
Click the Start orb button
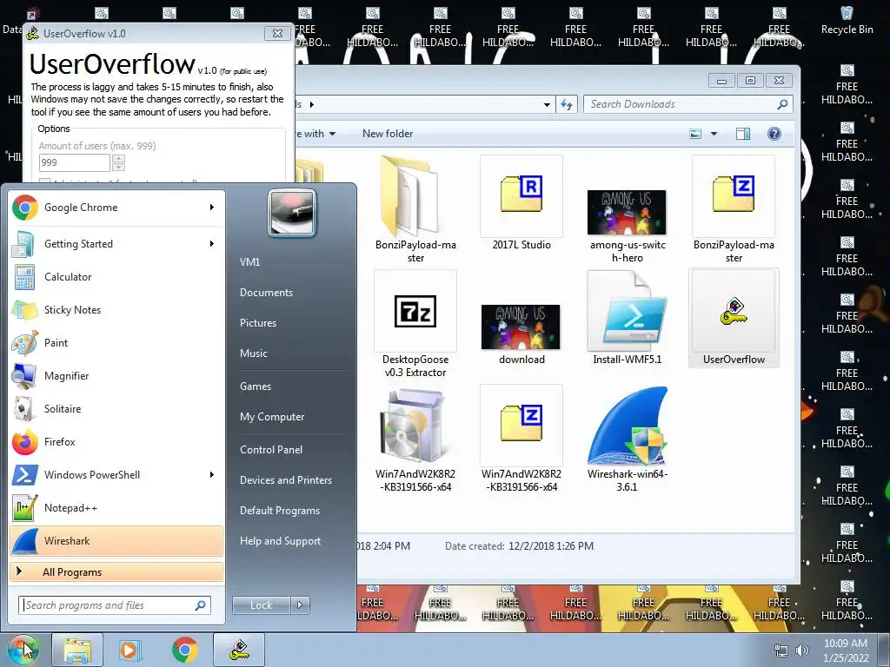pos(23,650)
